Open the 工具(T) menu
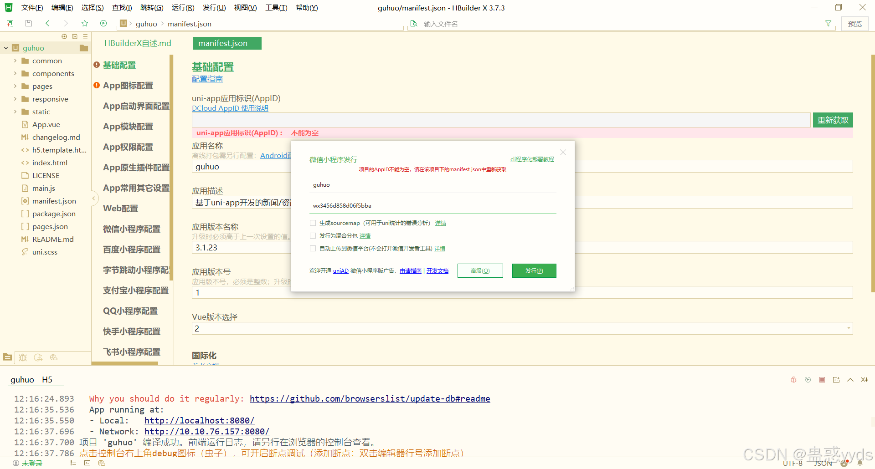This screenshot has width=875, height=469. (276, 8)
